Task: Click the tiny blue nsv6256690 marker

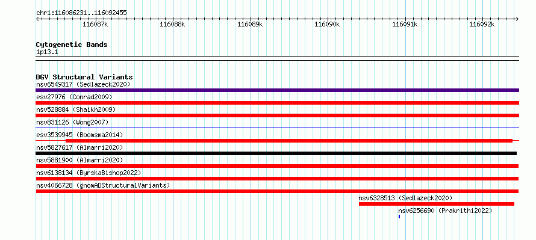Action: pyautogui.click(x=399, y=217)
